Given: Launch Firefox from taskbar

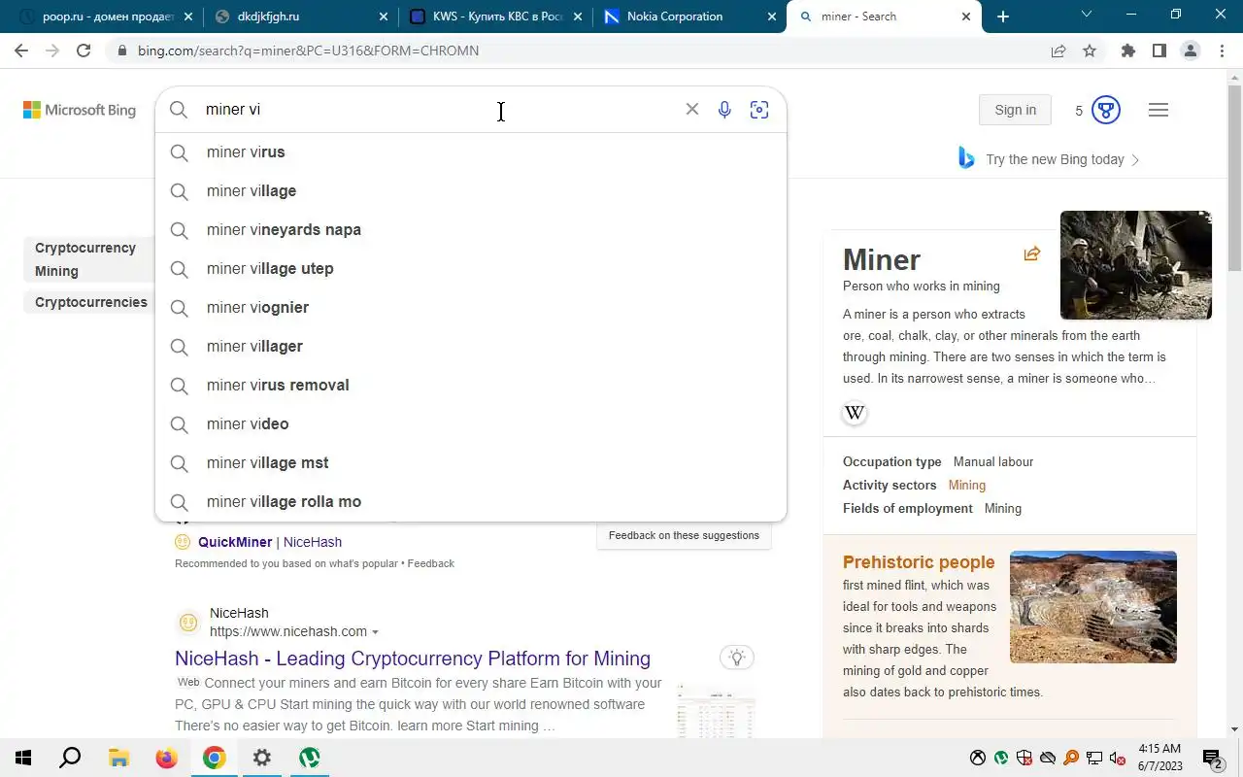Looking at the screenshot, I should 166,758.
